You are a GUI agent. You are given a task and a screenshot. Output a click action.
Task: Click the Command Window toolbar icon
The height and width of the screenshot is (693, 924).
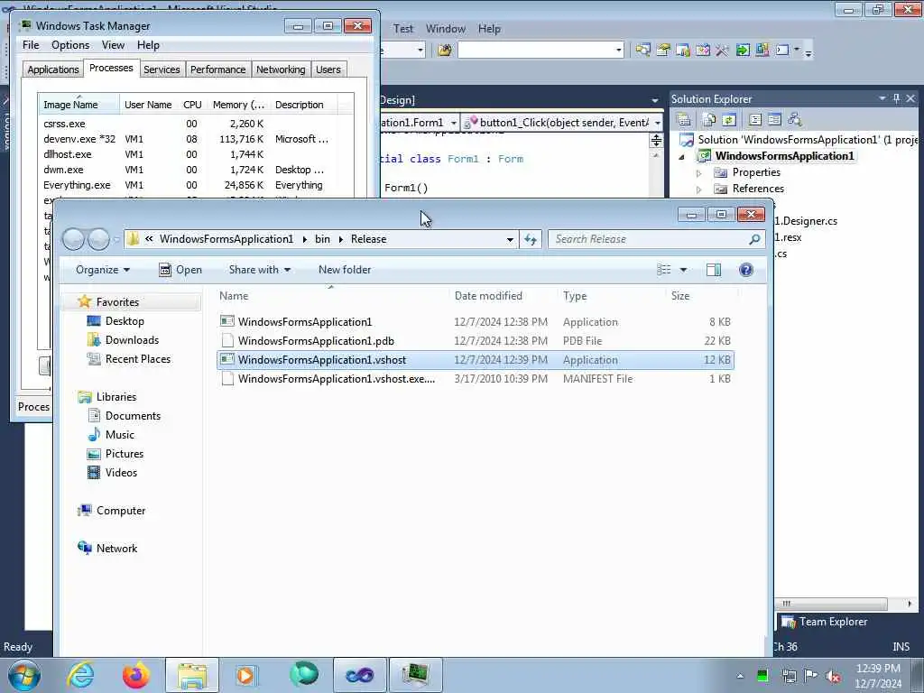tap(782, 51)
